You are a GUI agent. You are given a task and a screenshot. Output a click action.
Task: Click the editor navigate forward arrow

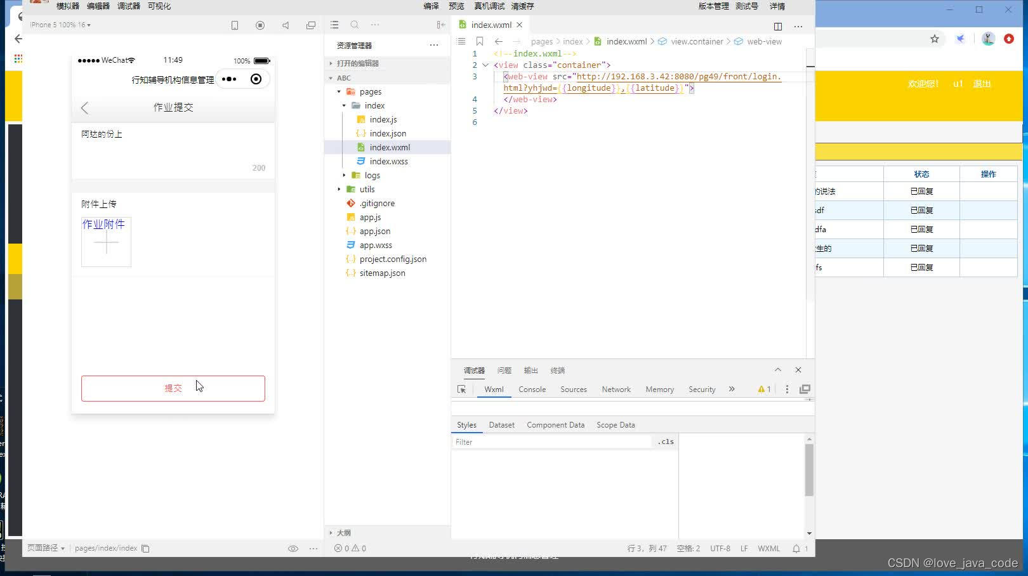point(518,41)
